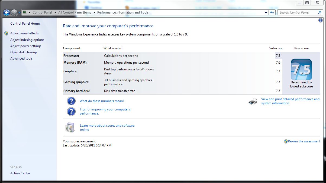This screenshot has width=326, height=183.
Task: Click the Control Panel icon in address bar
Action: [x=24, y=12]
